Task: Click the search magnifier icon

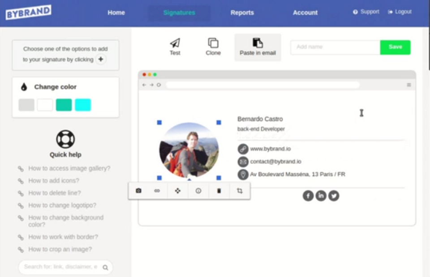Action: [105, 268]
